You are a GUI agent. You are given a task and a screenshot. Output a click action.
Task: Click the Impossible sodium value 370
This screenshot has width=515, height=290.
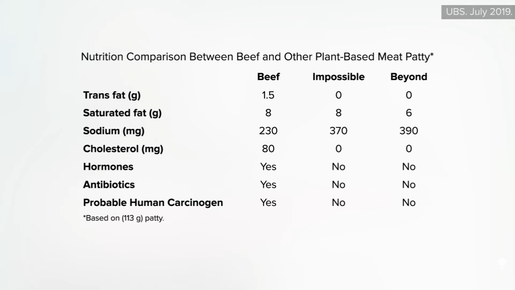pos(338,131)
